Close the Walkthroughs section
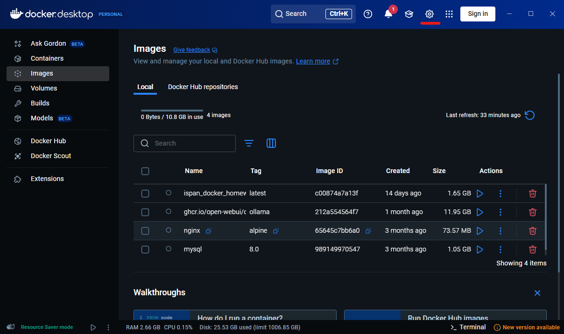Image resolution: width=564 pixels, height=334 pixels. point(537,293)
